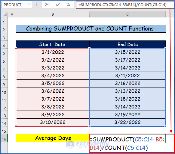Viewport: 175px width, 154px height.
Task: Select end date cell 3/15/2022
Action: pyautogui.click(x=127, y=52)
